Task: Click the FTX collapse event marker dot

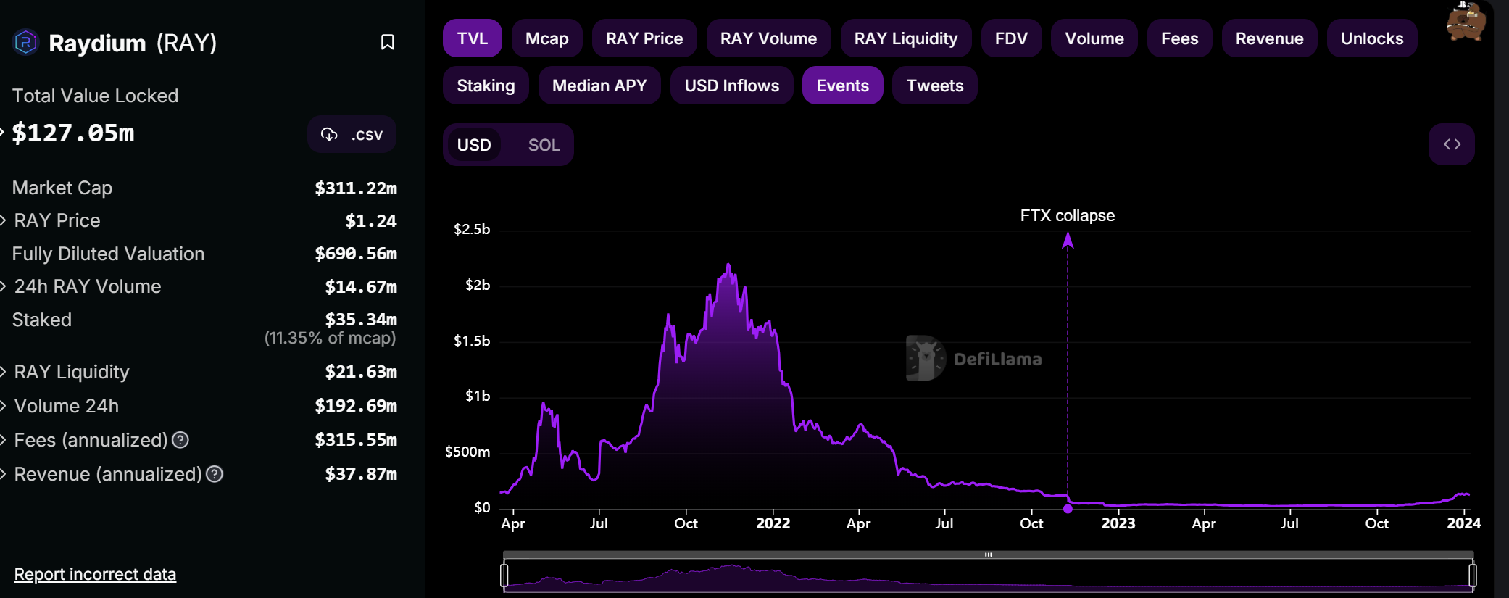Action: click(1068, 509)
